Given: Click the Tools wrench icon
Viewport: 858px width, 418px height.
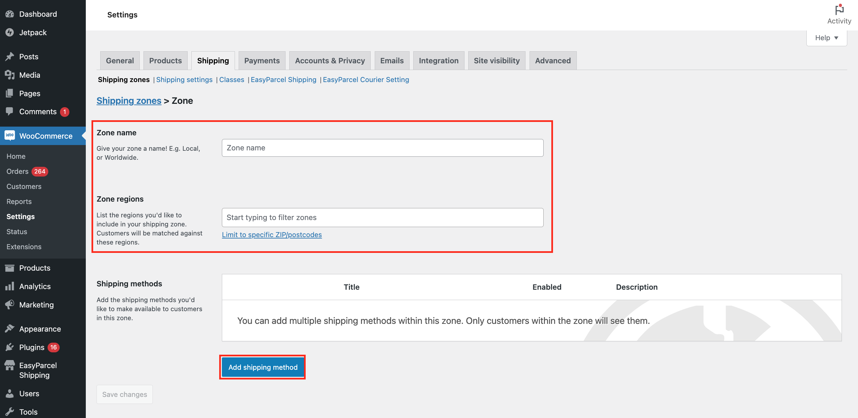Looking at the screenshot, I should (10, 412).
